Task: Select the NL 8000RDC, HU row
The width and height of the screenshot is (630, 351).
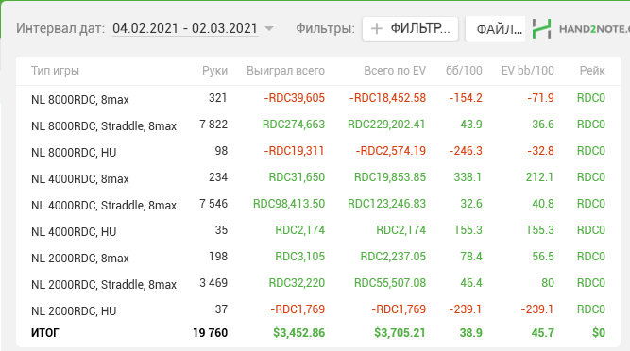Action: [318, 151]
